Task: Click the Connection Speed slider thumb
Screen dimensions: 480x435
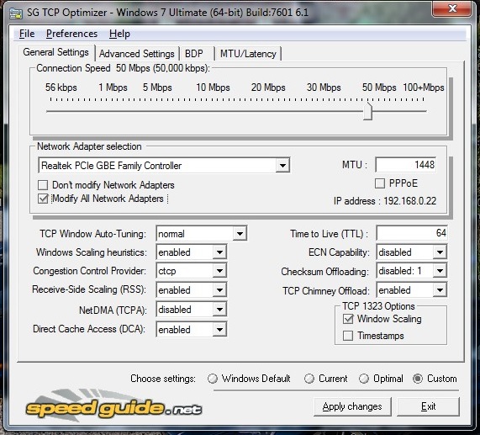Action: pos(367,112)
